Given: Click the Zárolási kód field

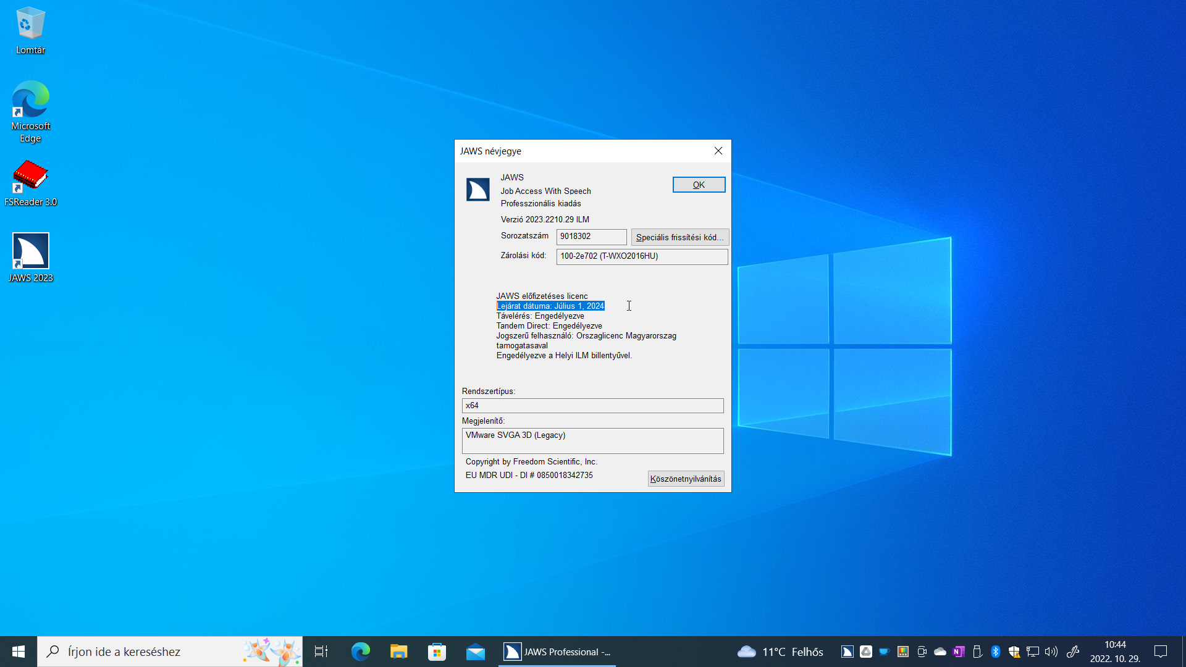Looking at the screenshot, I should pos(642,256).
